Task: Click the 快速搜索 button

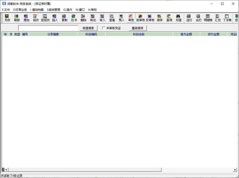Action: (x=88, y=28)
